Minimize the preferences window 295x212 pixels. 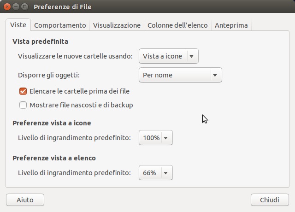click(x=17, y=7)
